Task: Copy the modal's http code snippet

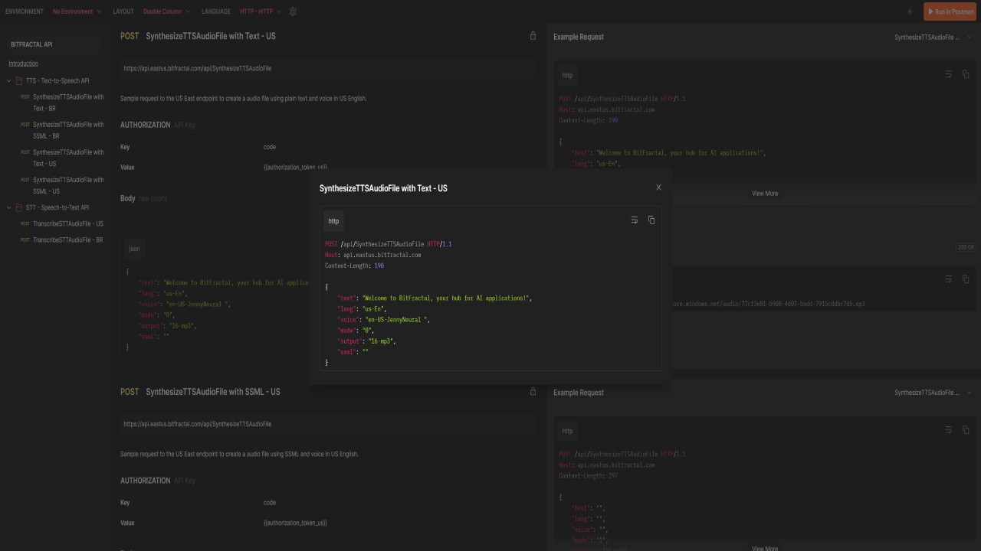Action: [651, 220]
